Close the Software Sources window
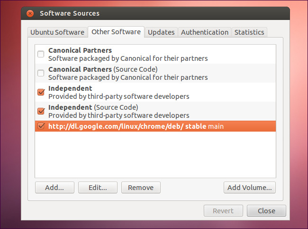308x229 pixels. point(30,13)
